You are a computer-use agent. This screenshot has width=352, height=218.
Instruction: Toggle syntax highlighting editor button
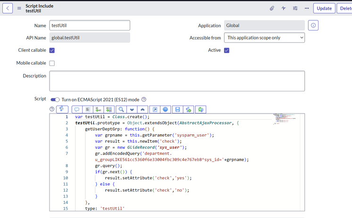click(x=62, y=109)
